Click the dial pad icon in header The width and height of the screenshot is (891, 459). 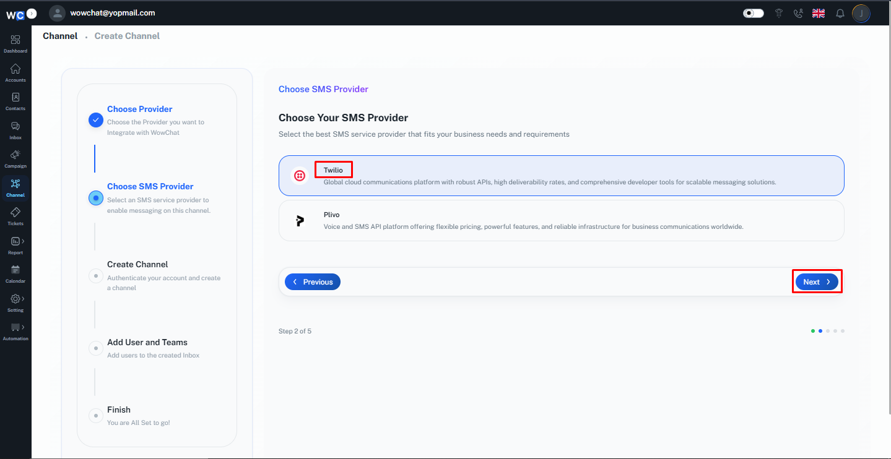pyautogui.click(x=780, y=13)
